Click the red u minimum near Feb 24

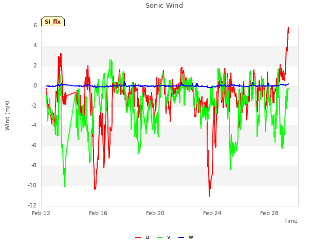pyautogui.click(x=210, y=196)
